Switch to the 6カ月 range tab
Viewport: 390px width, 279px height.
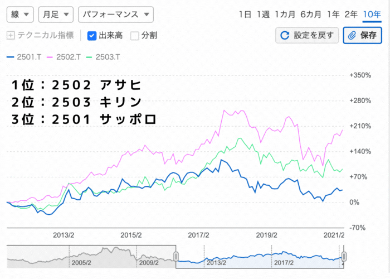click(x=311, y=14)
